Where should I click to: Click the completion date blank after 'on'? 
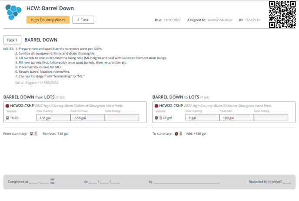(104, 182)
